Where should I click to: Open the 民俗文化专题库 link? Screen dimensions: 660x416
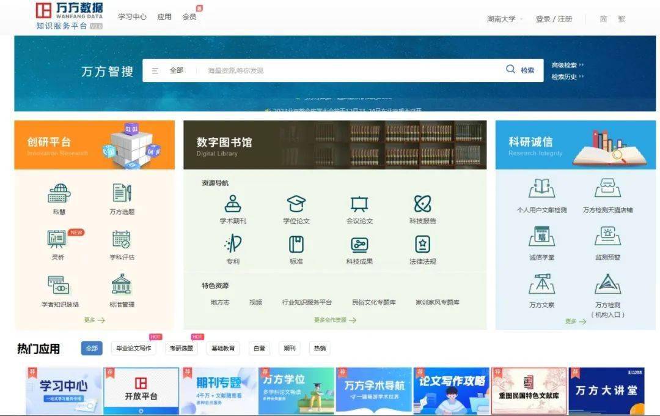tap(374, 302)
